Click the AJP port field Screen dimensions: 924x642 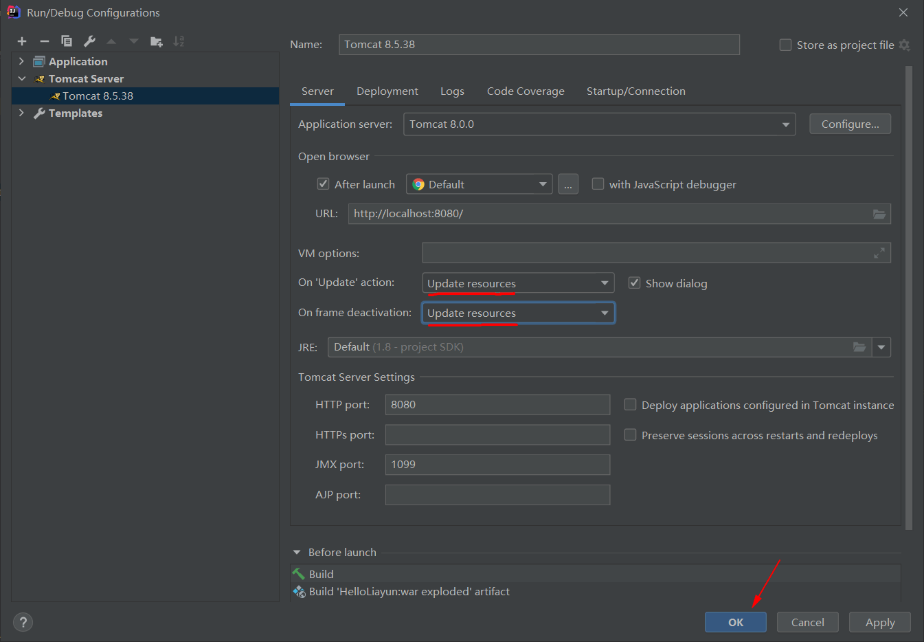point(497,495)
